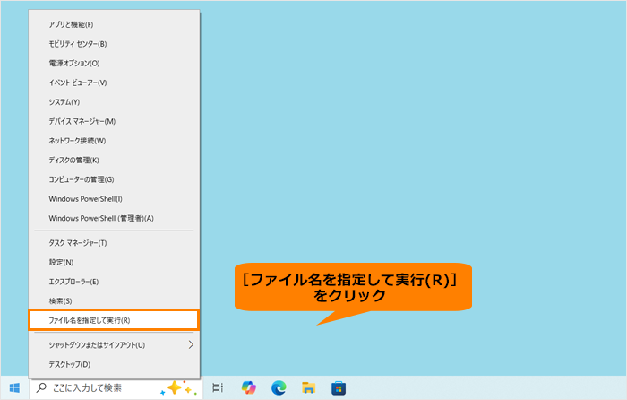Start Windows PowerShell(I)
627x400 pixels.
click(x=114, y=199)
